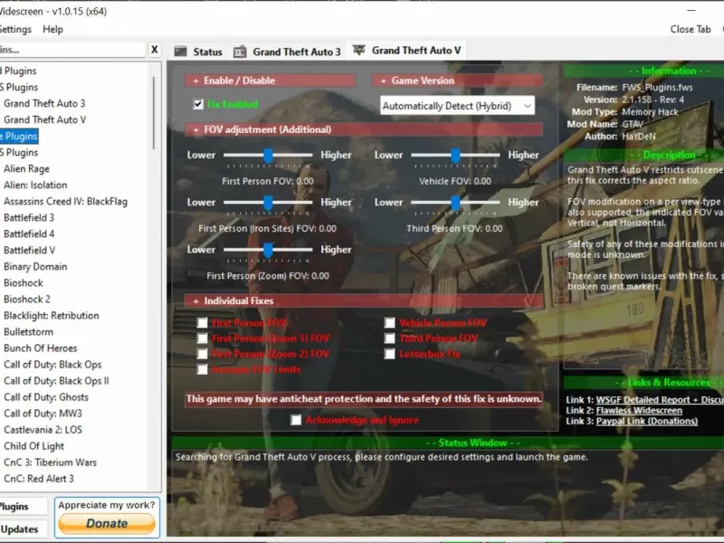Click Close Tab in the menu bar
The width and height of the screenshot is (724, 543).
691,29
